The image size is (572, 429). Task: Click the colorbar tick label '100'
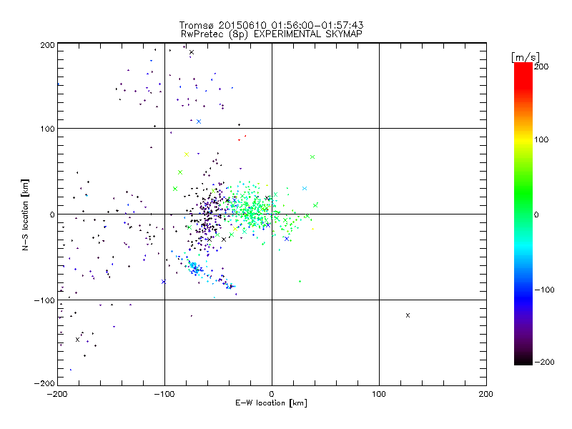pyautogui.click(x=541, y=139)
